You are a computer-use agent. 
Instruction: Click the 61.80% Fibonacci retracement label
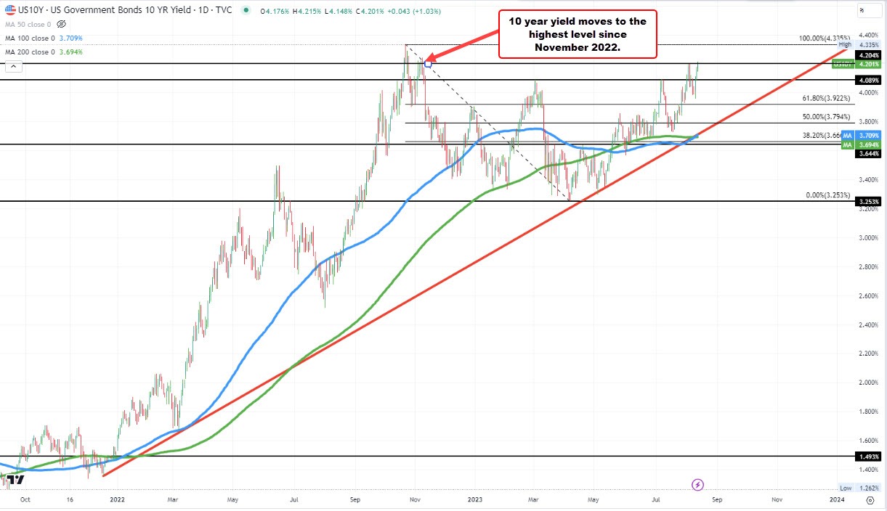[x=825, y=98]
